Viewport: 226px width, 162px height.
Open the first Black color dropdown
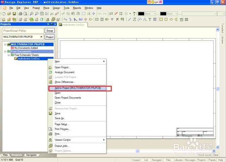click(x=154, y=14)
